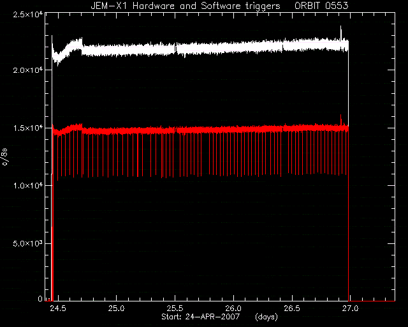The height and width of the screenshot is (327, 408).
Task: Click the Start: 24-APR-2007 axis label
Action: tap(200, 317)
